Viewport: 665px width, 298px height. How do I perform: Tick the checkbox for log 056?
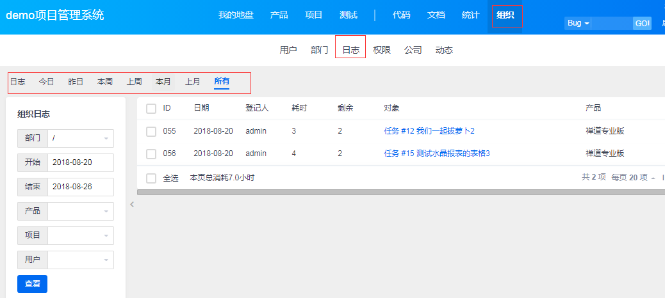151,153
